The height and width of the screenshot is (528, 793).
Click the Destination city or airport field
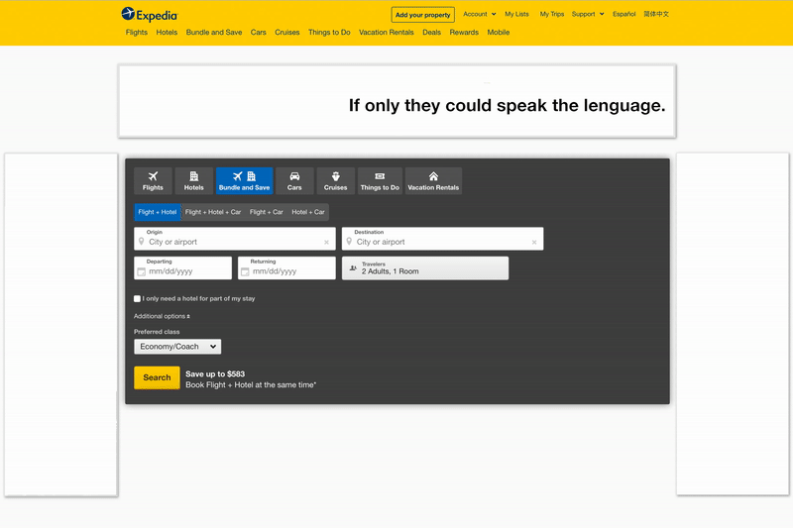tap(442, 239)
